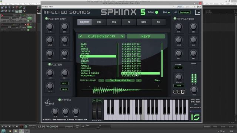Select the PLUCKED category
Screen dimensions: 237x133
(x=86, y=68)
